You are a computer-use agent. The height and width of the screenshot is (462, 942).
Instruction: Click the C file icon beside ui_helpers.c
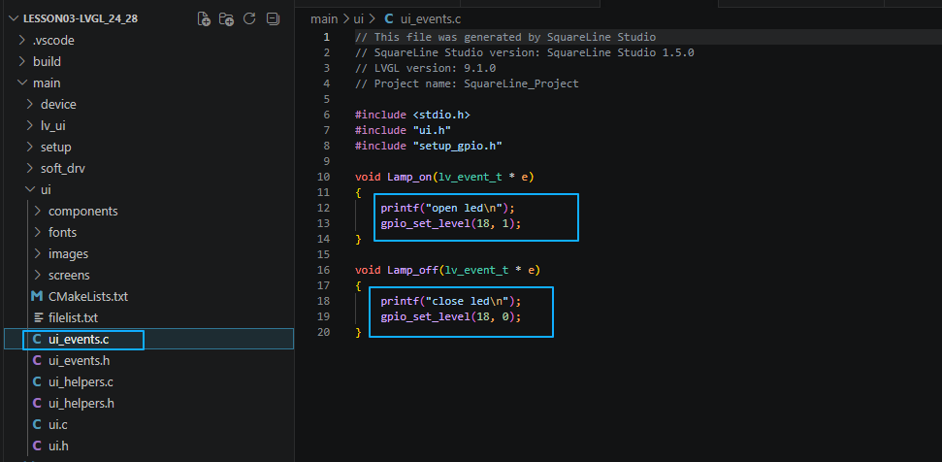tap(37, 381)
